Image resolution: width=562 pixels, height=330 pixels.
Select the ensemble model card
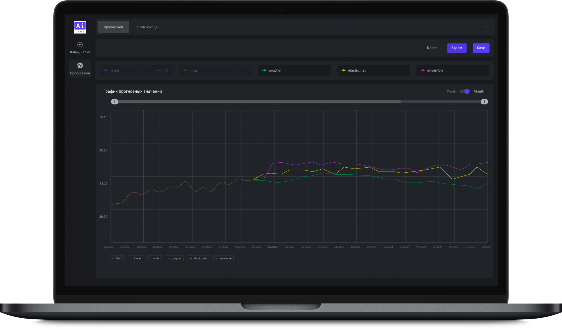click(452, 71)
